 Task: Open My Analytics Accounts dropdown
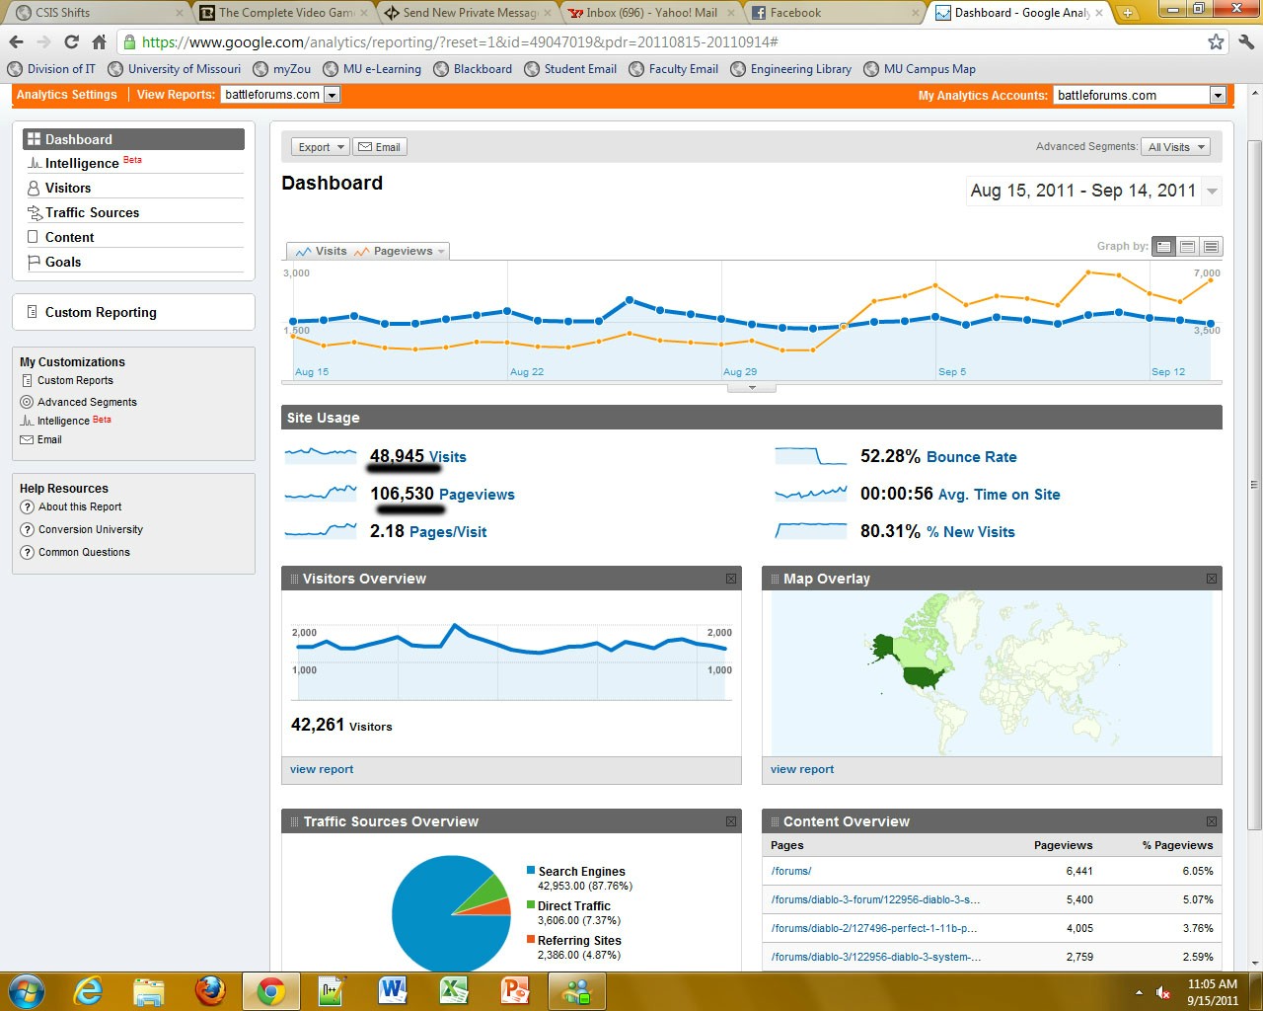tap(1140, 95)
